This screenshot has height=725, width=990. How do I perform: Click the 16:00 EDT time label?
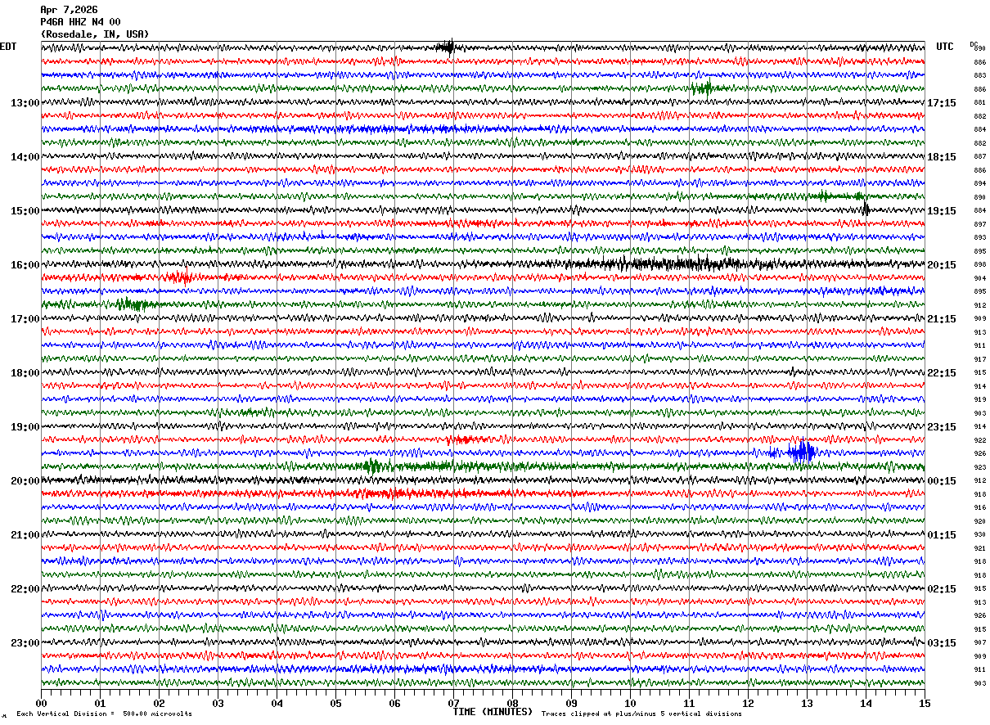click(x=25, y=265)
